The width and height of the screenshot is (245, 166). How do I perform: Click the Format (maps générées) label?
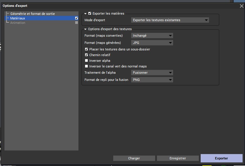[103, 43]
